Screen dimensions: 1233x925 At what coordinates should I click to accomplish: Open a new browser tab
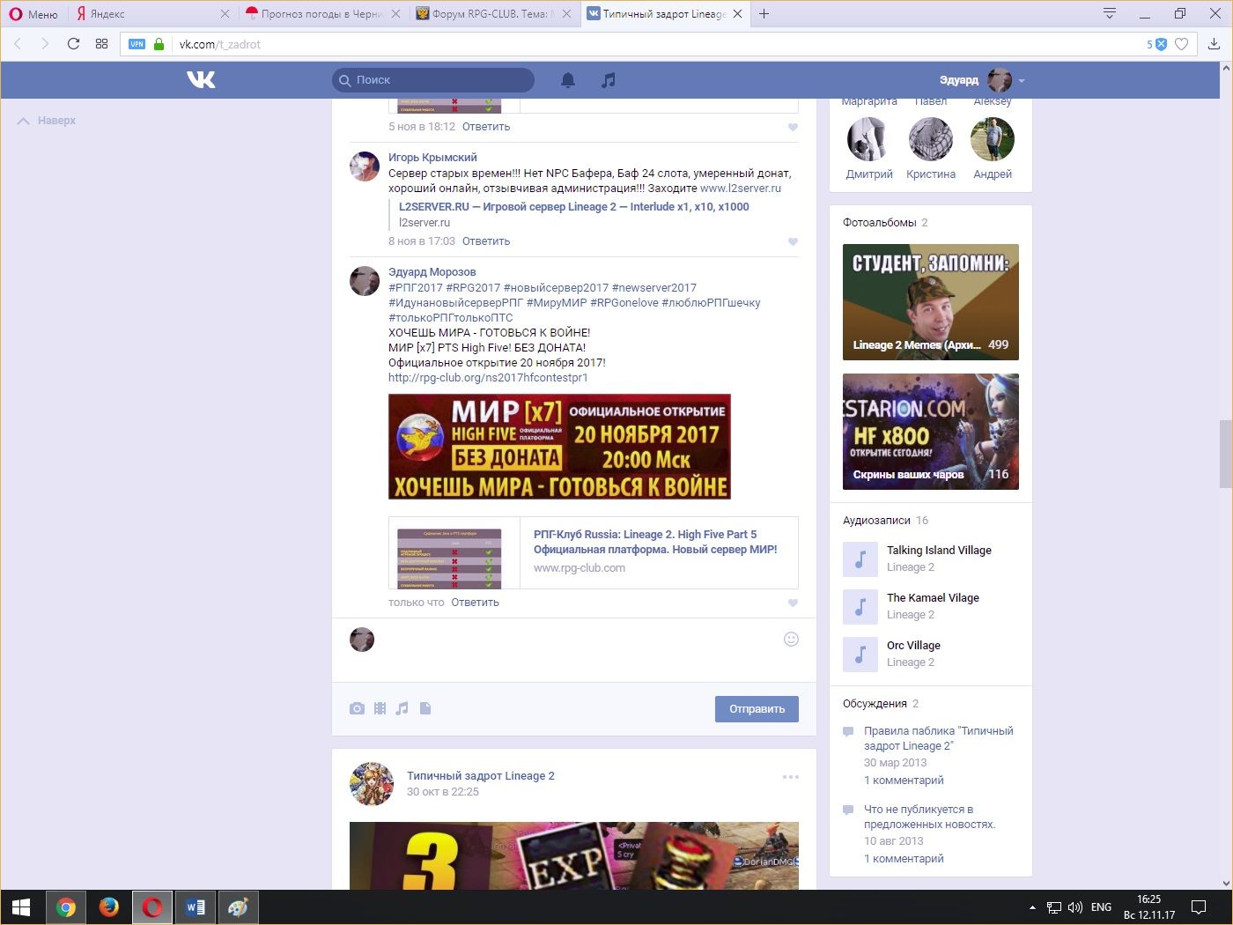764,13
